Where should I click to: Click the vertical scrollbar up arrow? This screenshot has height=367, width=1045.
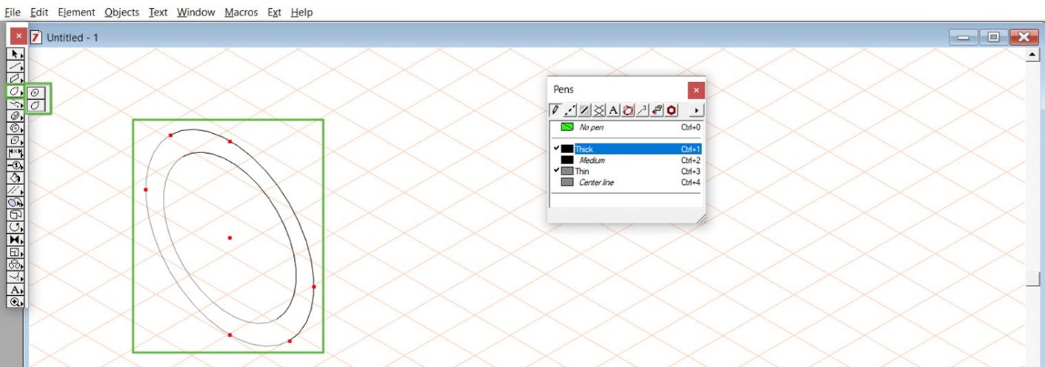(1032, 56)
